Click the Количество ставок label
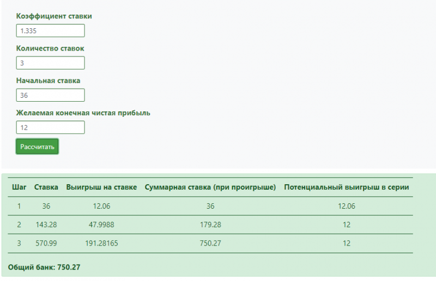This screenshot has height=281, width=436. pos(50,48)
